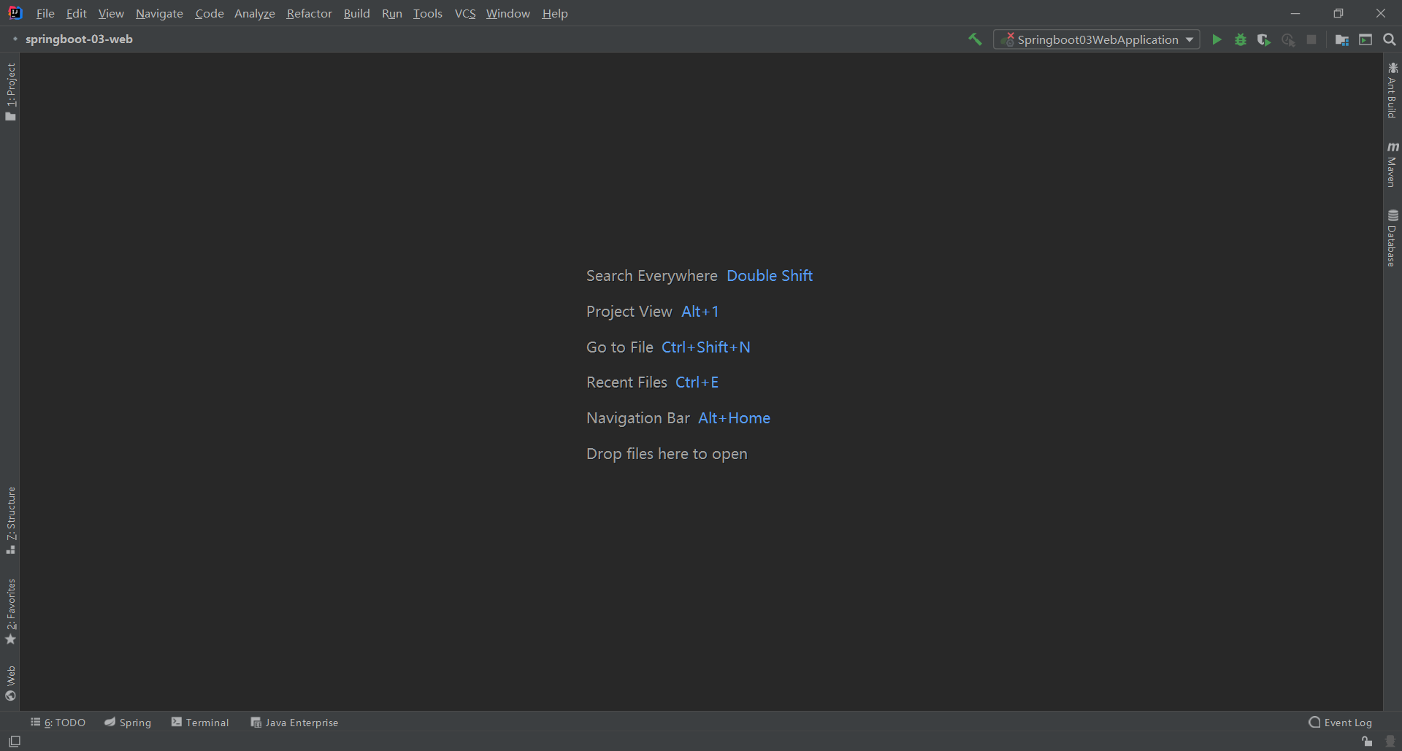
Task: Run the application with the green play icon
Action: [x=1217, y=39]
